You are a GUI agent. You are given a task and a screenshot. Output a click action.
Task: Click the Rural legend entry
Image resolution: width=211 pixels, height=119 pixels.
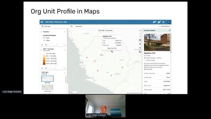[46, 38]
